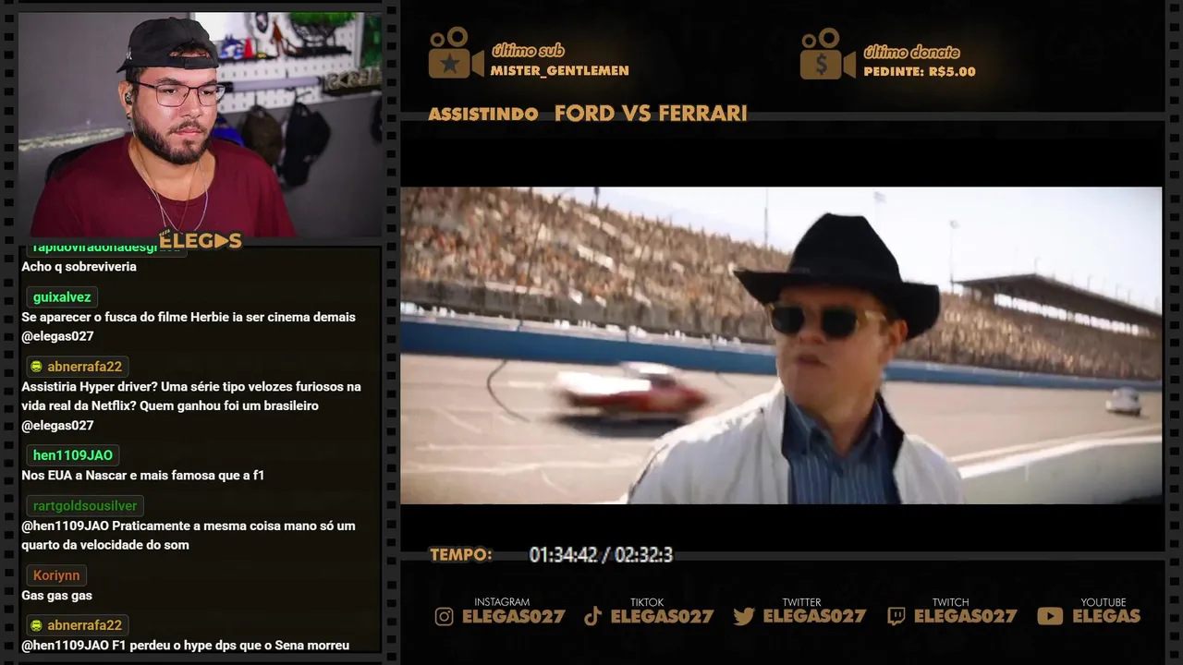
Task: Click message 'Nos EUA a Nascar e mais famosa'
Action: coord(143,476)
